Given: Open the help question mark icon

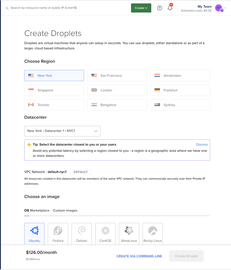Looking at the screenshot, I should click(x=159, y=8).
